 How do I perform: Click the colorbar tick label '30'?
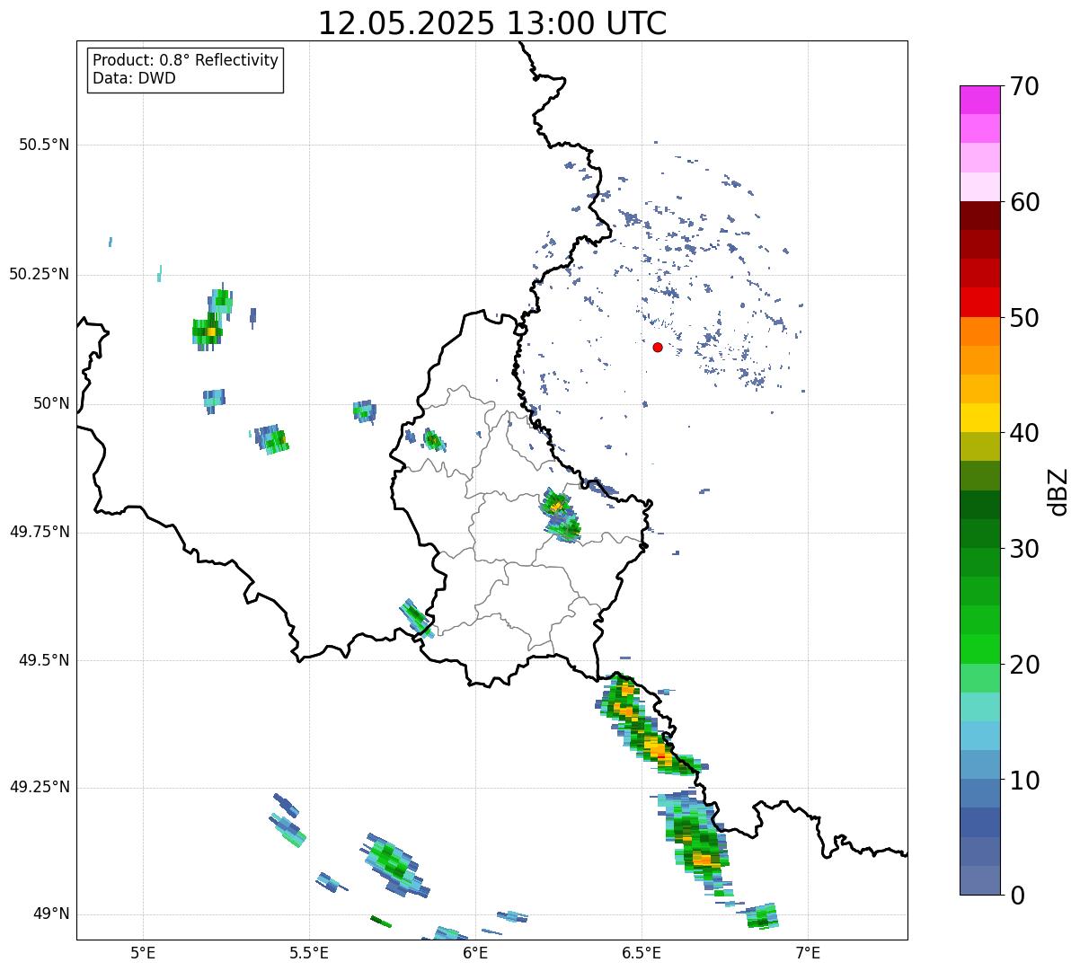(x=1024, y=549)
